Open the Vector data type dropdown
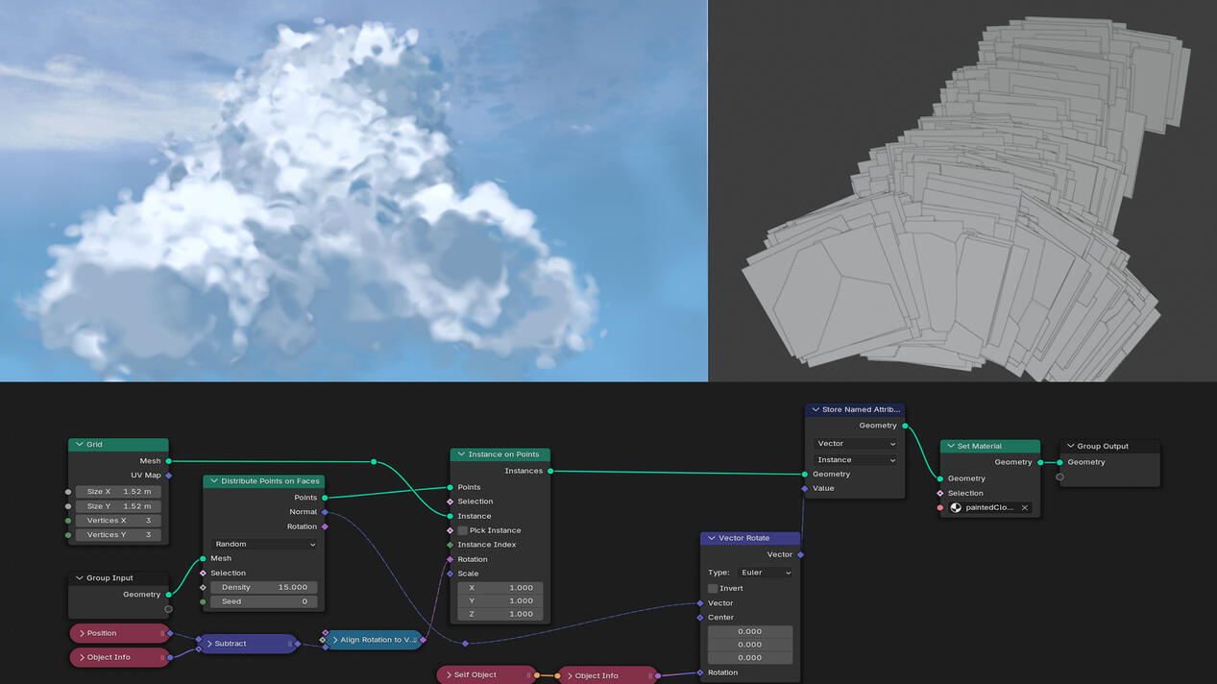Viewport: 1217px width, 684px height. pos(855,444)
